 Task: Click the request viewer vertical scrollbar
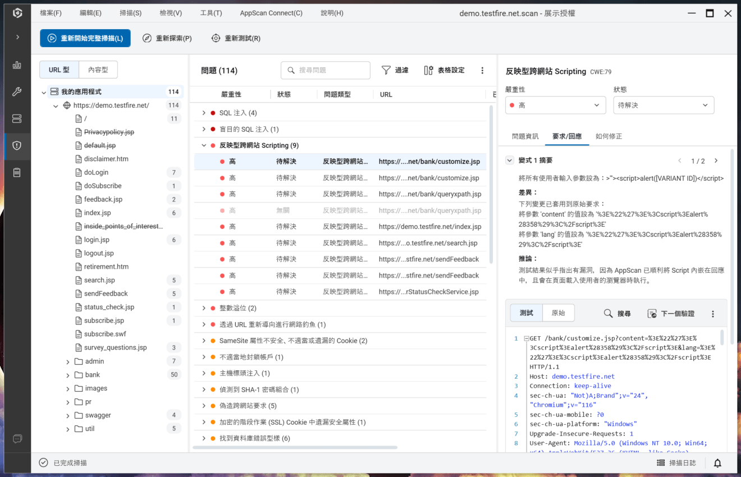click(x=722, y=338)
